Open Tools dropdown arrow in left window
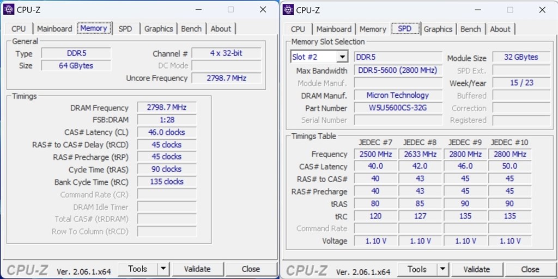This screenshot has height=279, width=558. click(163, 269)
